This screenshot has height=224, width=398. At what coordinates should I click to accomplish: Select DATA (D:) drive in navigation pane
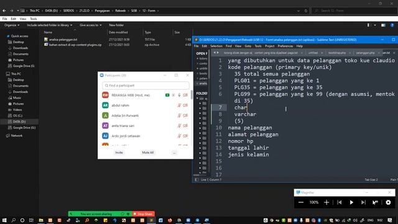[x=19, y=122]
